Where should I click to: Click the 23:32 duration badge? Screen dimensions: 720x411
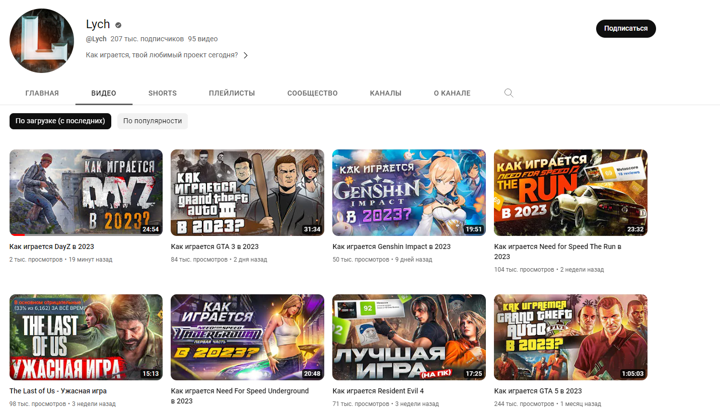point(635,229)
